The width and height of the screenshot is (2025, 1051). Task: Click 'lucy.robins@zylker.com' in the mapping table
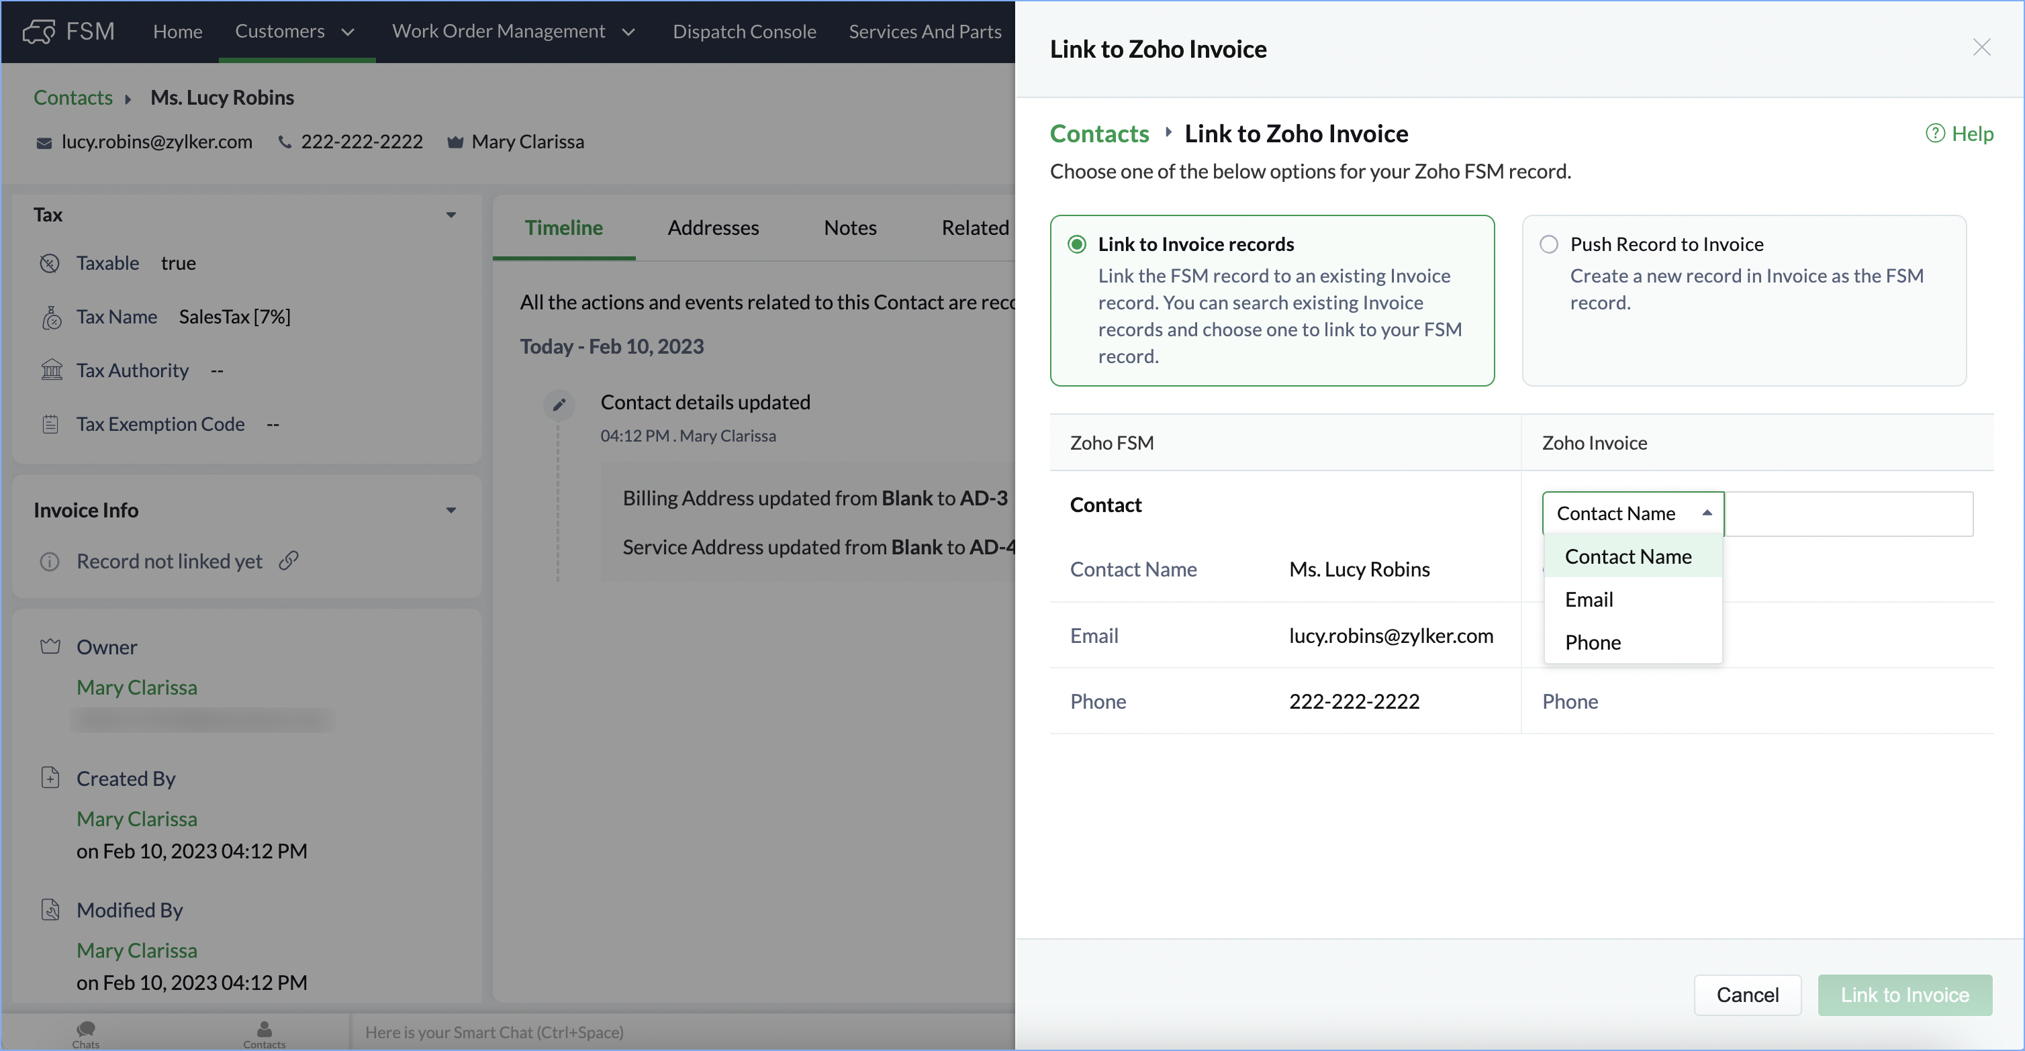[x=1391, y=636]
